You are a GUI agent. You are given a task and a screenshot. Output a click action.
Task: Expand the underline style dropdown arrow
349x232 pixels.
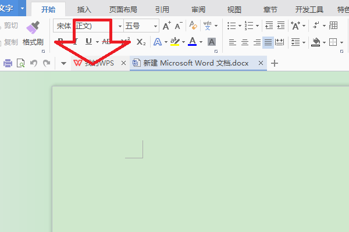97,42
